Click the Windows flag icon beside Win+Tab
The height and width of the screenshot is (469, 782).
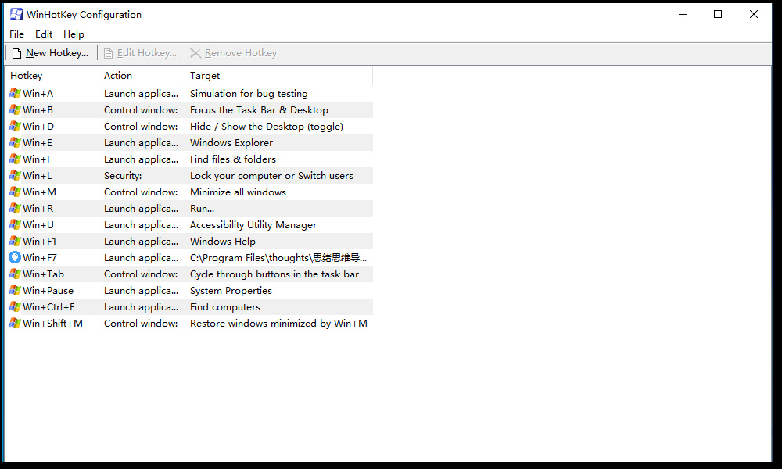pos(15,274)
